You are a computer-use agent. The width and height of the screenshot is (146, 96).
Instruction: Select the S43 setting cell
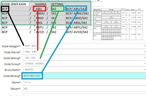coord(58,23)
